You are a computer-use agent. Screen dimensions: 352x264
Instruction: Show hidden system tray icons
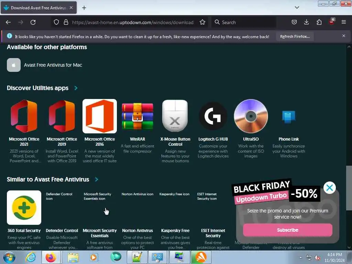pyautogui.click(x=300, y=258)
